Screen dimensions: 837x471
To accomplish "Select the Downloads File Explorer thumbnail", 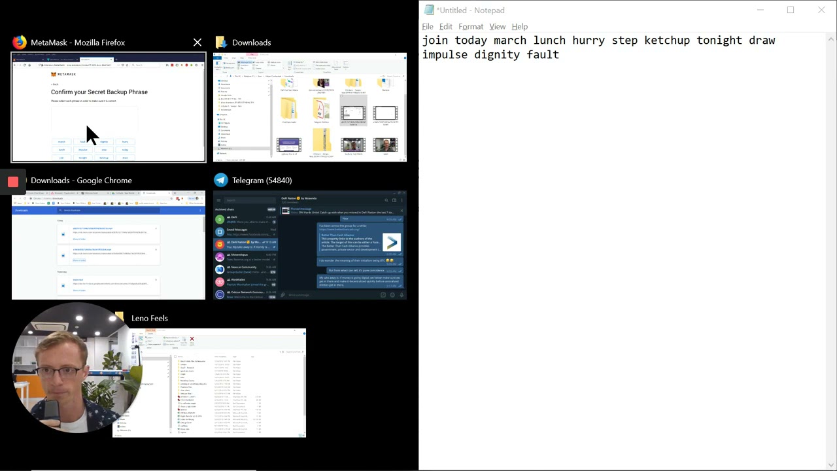I will coord(310,107).
